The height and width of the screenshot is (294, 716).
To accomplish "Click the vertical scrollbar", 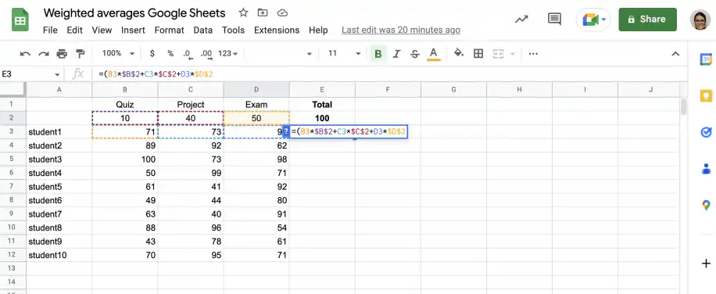I will click(684, 106).
